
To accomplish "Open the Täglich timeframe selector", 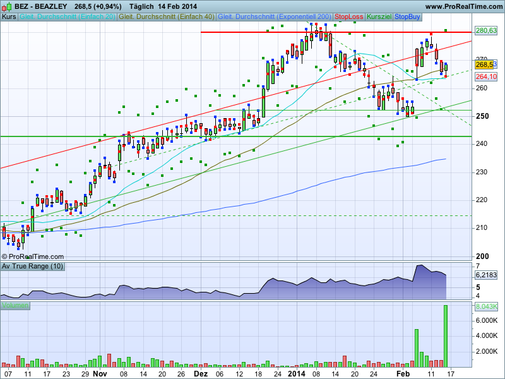I will [x=142, y=6].
